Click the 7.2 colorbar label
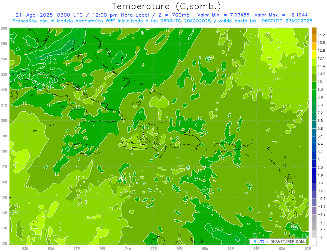 coord(320,113)
